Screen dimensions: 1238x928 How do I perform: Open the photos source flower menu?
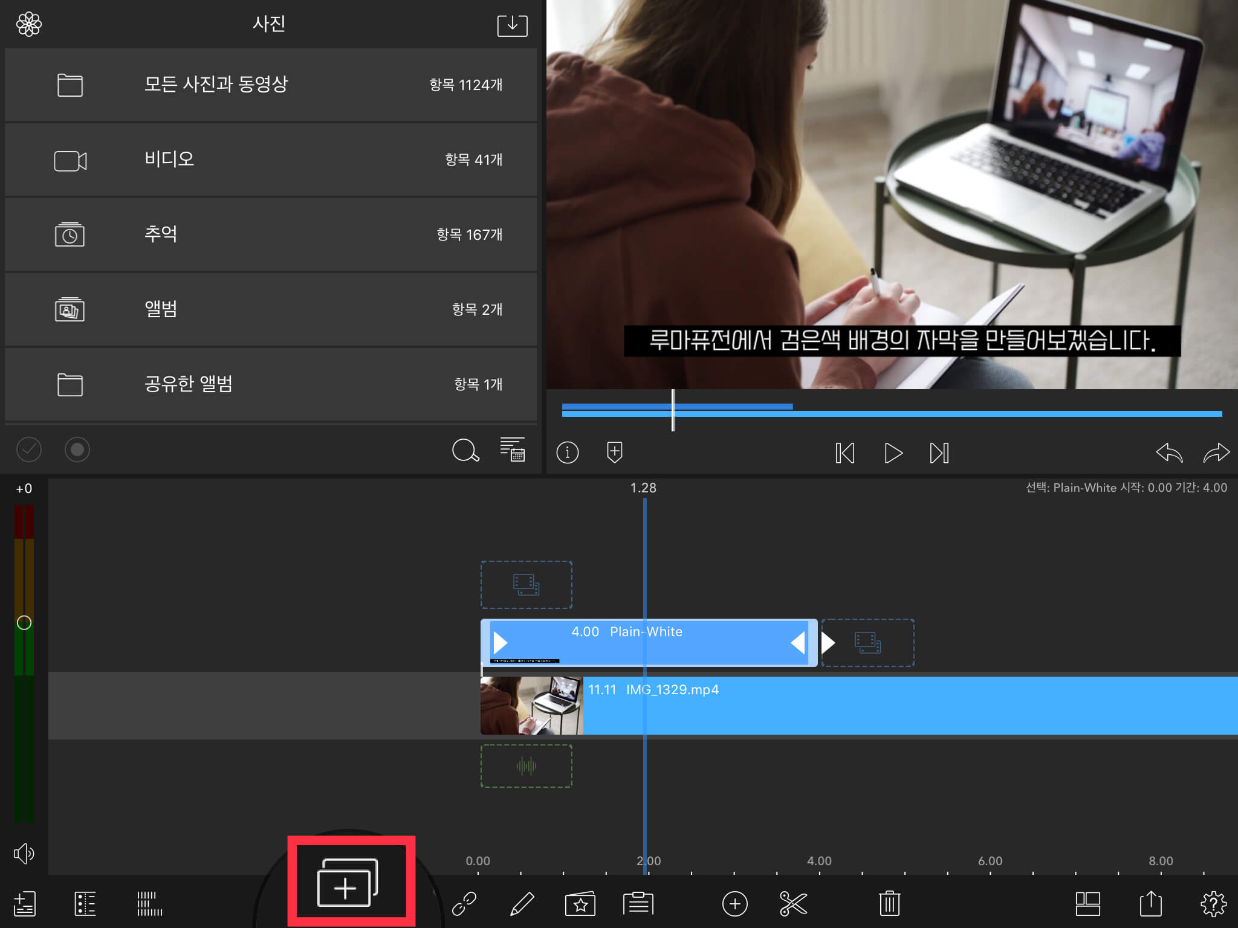pyautogui.click(x=29, y=24)
